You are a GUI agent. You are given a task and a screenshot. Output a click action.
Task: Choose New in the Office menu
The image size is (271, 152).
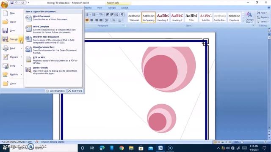(12, 13)
